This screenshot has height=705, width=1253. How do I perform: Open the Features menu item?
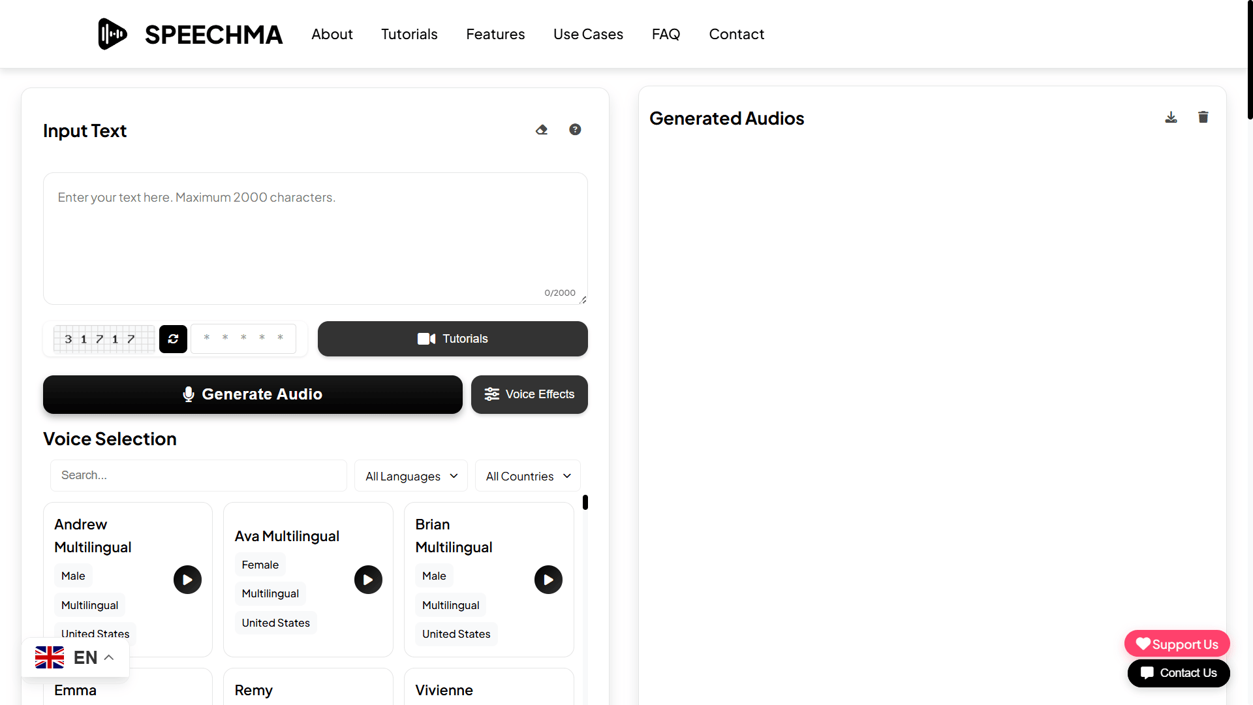coord(495,34)
